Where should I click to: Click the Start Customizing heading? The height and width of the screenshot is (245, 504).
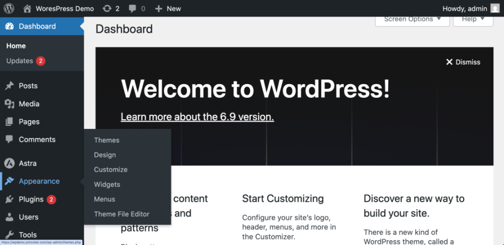(x=283, y=199)
